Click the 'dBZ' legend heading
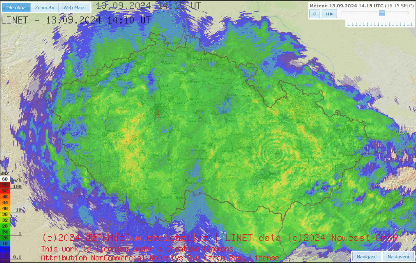The width and height of the screenshot is (416, 263). 5,174
